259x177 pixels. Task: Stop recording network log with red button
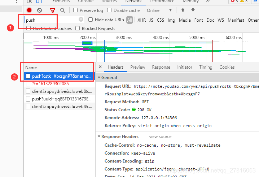[x=29, y=10]
